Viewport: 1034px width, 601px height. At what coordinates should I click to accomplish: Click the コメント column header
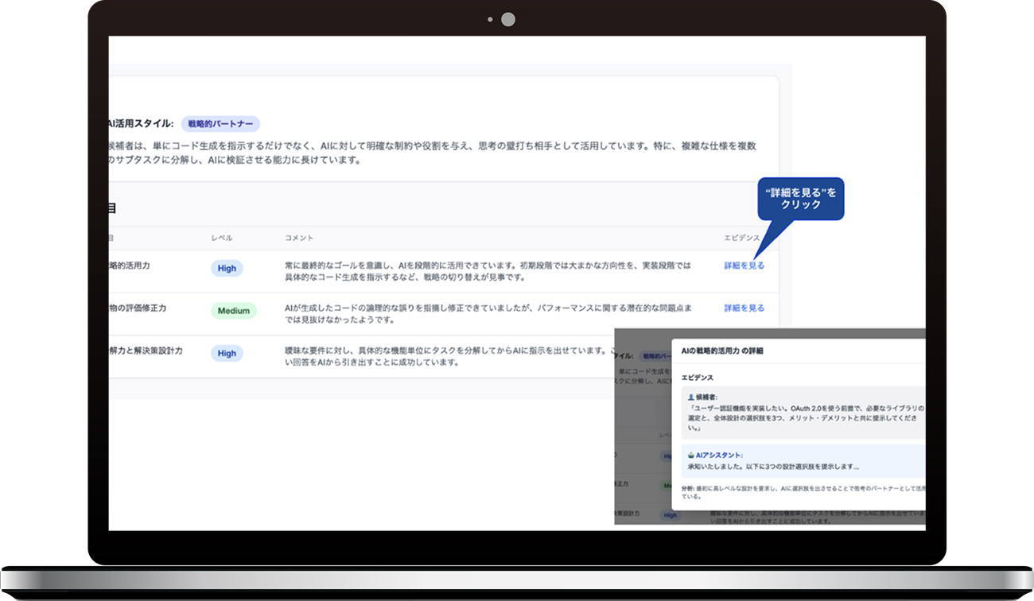299,238
